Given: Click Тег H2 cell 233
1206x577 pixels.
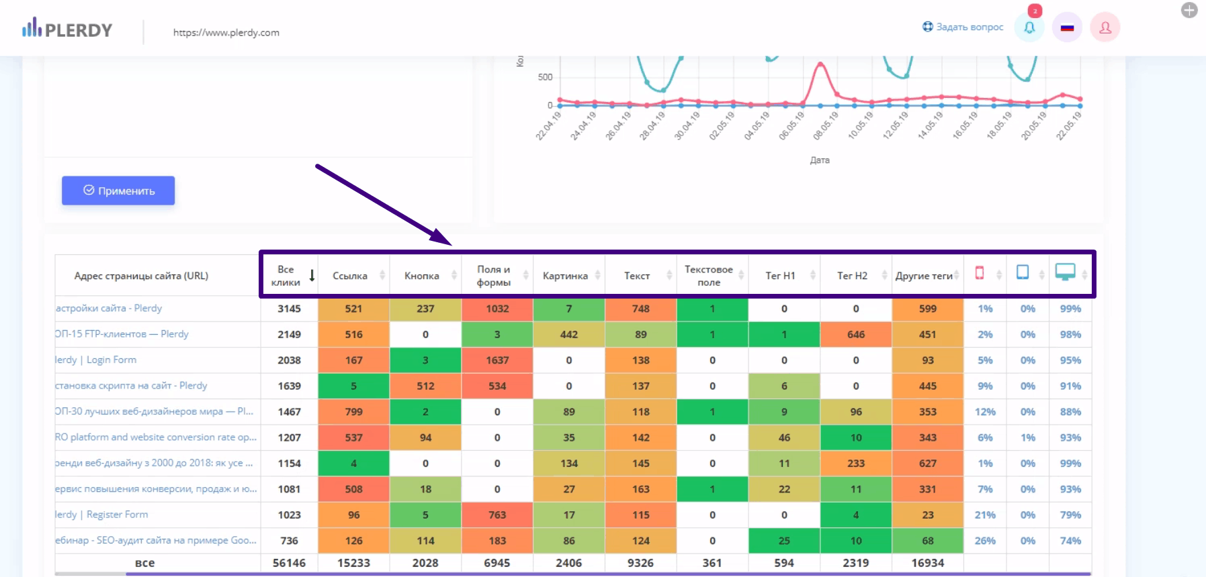Looking at the screenshot, I should click(x=856, y=464).
